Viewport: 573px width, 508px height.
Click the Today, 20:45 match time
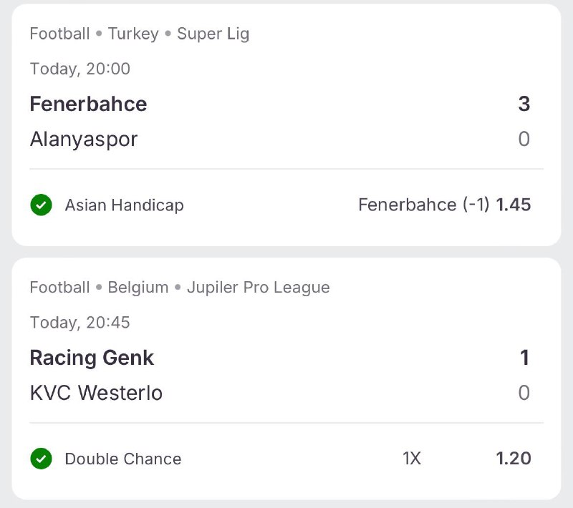(x=80, y=323)
